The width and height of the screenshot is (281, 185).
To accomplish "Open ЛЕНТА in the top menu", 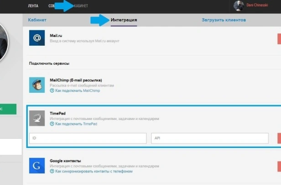I will coord(33,6).
